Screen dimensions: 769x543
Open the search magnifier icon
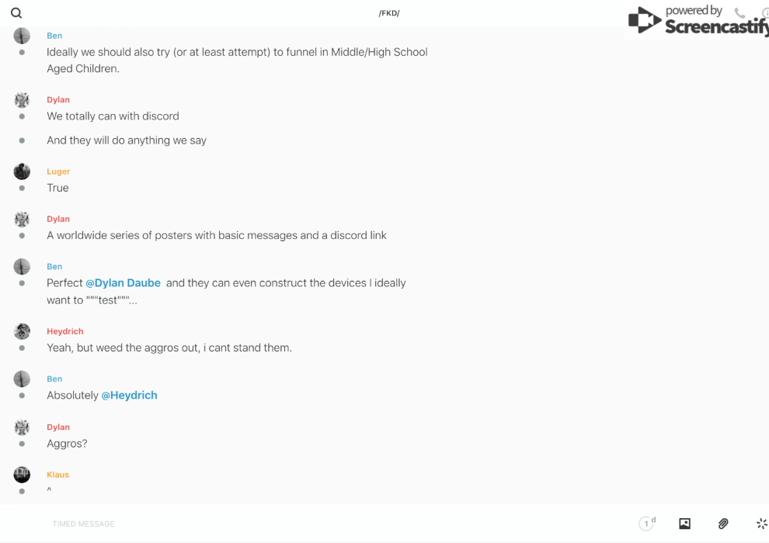tap(16, 13)
